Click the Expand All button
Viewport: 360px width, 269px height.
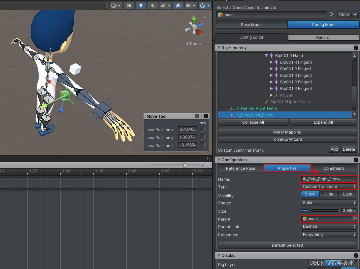[x=323, y=122]
